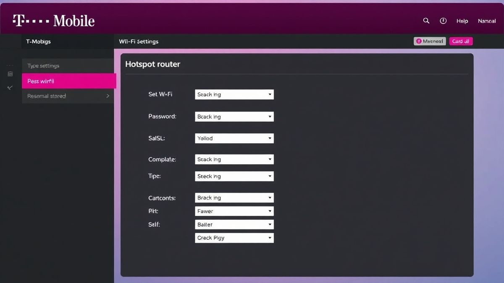Click the Matneal button
504x283 pixels.
tap(430, 41)
